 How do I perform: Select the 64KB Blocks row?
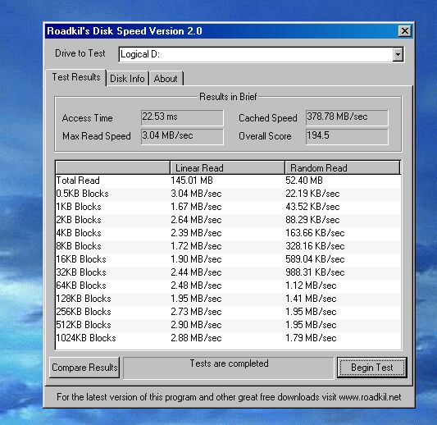(228, 286)
